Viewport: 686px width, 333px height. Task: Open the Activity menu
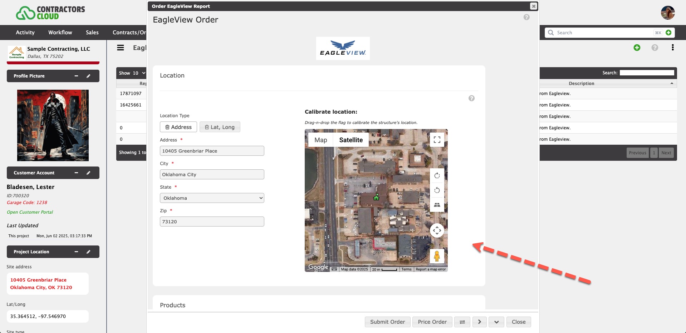tap(25, 33)
